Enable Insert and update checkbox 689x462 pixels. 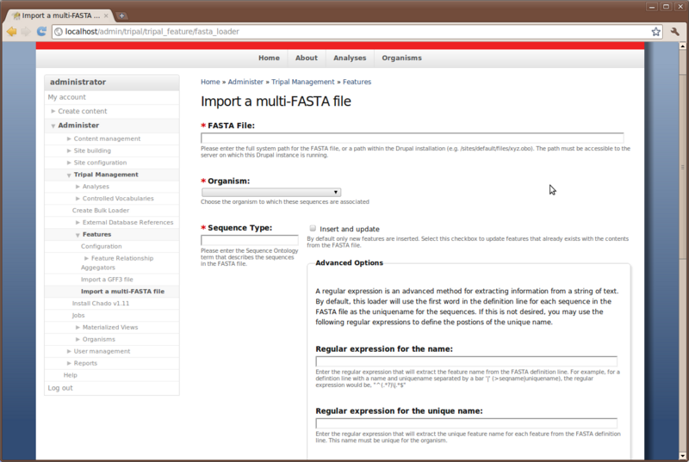tap(313, 228)
